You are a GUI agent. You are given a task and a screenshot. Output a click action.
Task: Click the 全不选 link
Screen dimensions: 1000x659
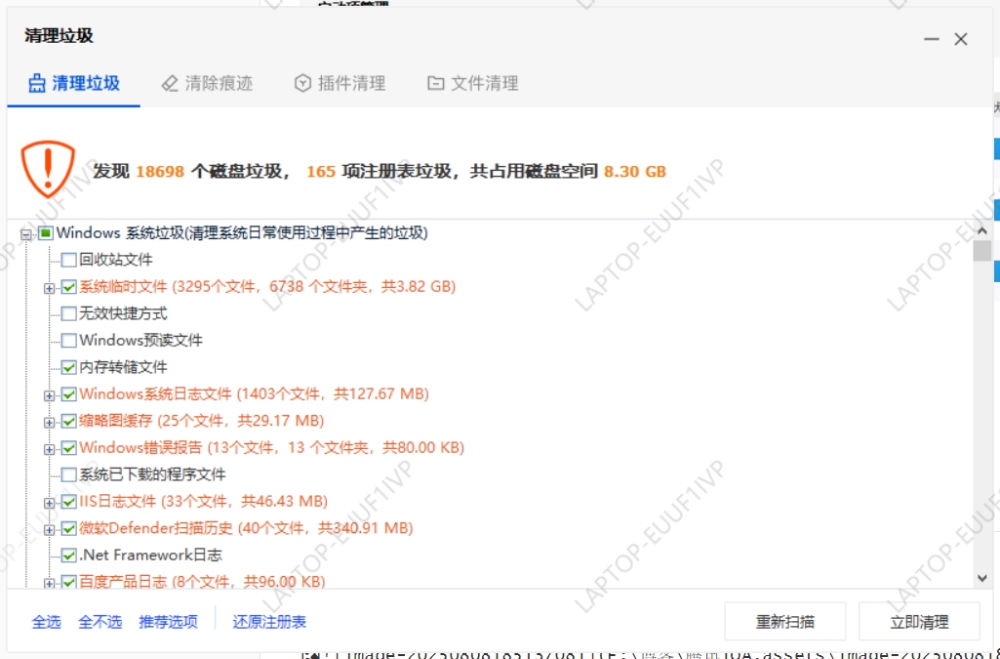(100, 622)
